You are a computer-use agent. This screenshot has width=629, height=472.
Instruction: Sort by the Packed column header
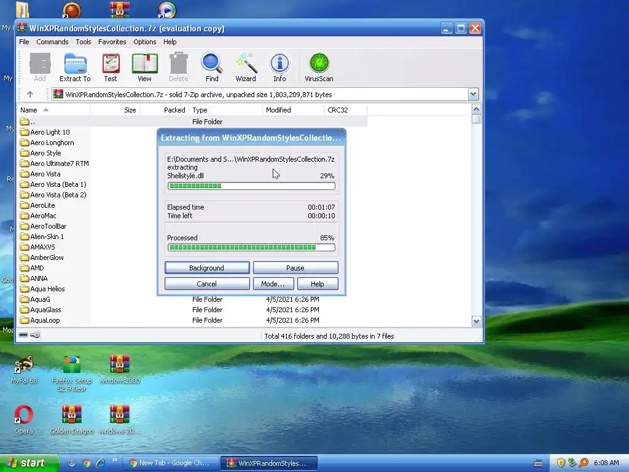164,110
